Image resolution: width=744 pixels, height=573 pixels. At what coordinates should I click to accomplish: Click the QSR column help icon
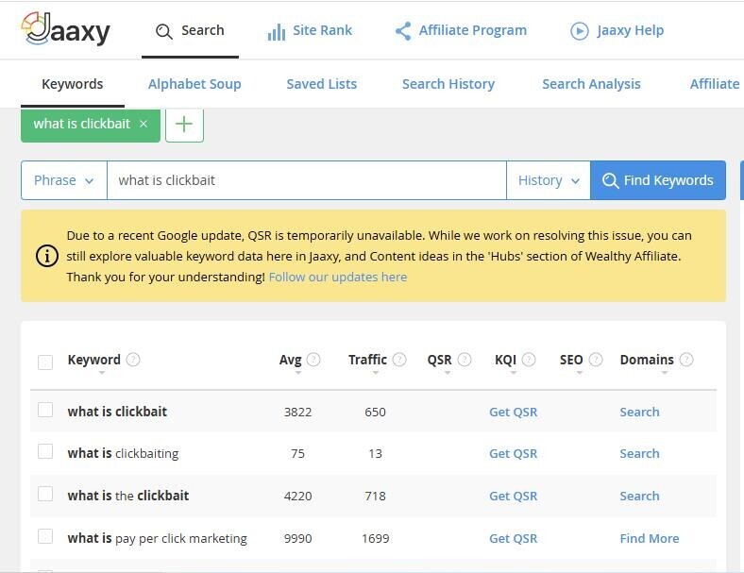click(x=465, y=360)
